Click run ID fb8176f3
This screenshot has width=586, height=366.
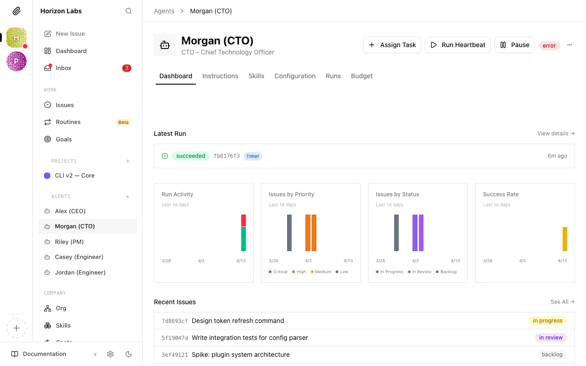click(x=227, y=156)
